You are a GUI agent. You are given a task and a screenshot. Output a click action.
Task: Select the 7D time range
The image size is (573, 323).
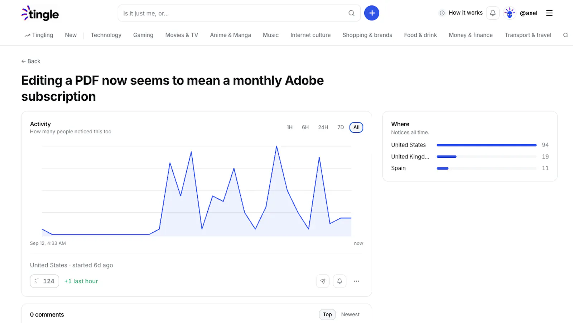341,127
